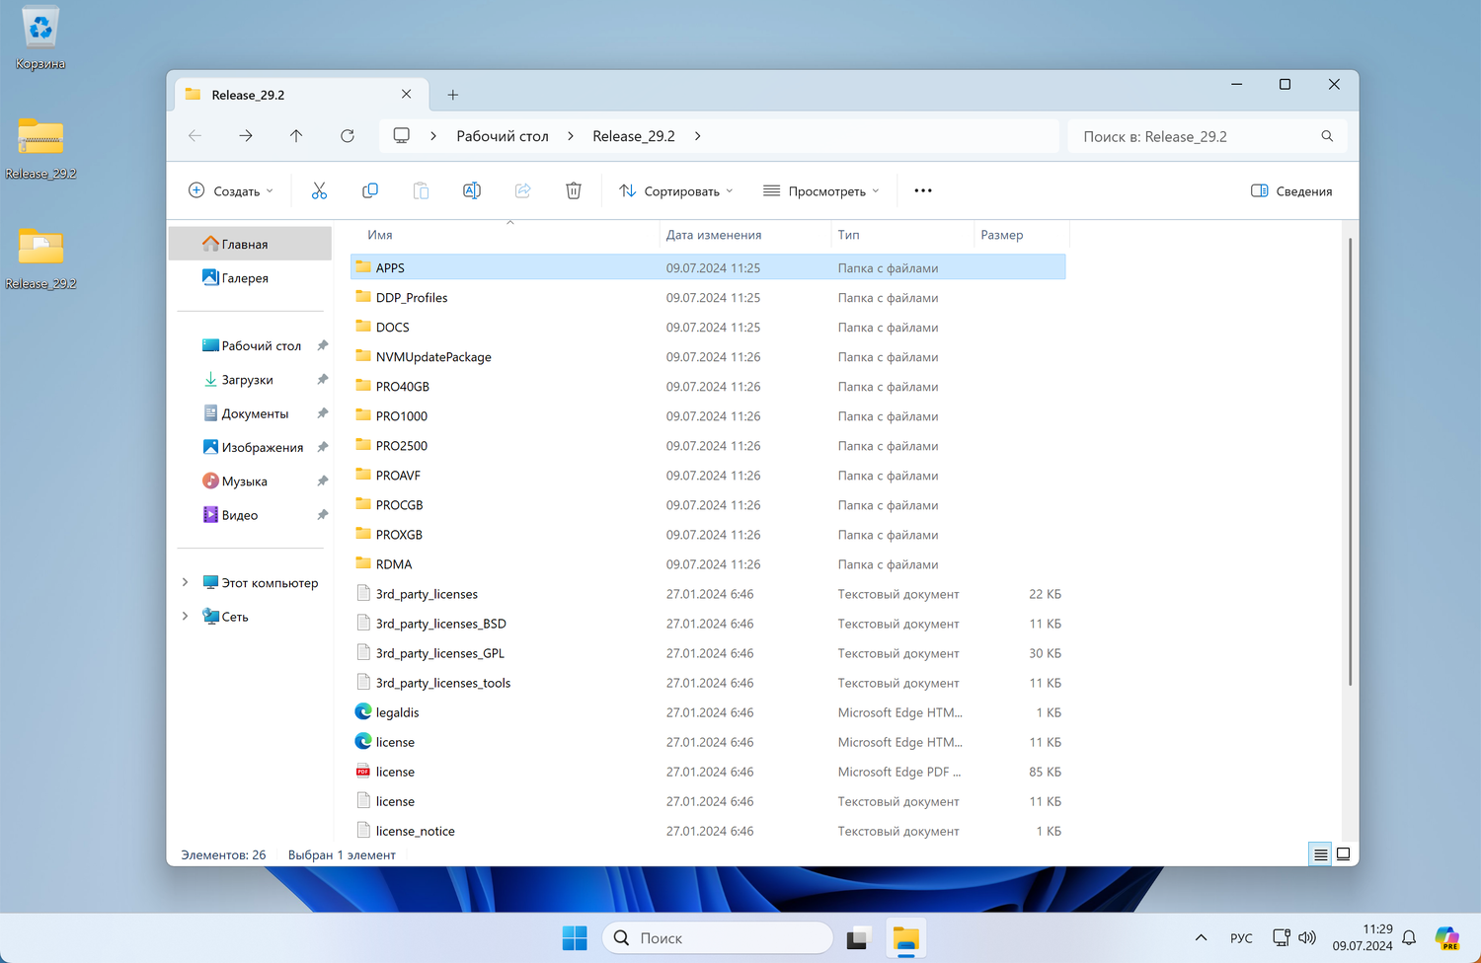Click Рабочий стол in the address breadcrumb
This screenshot has height=963, width=1481.
click(502, 136)
